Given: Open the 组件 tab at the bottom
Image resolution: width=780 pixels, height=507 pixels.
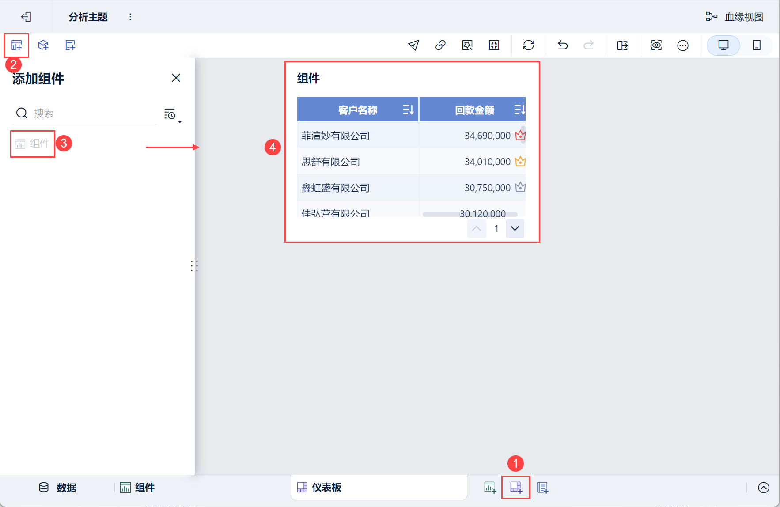Looking at the screenshot, I should click(x=137, y=488).
